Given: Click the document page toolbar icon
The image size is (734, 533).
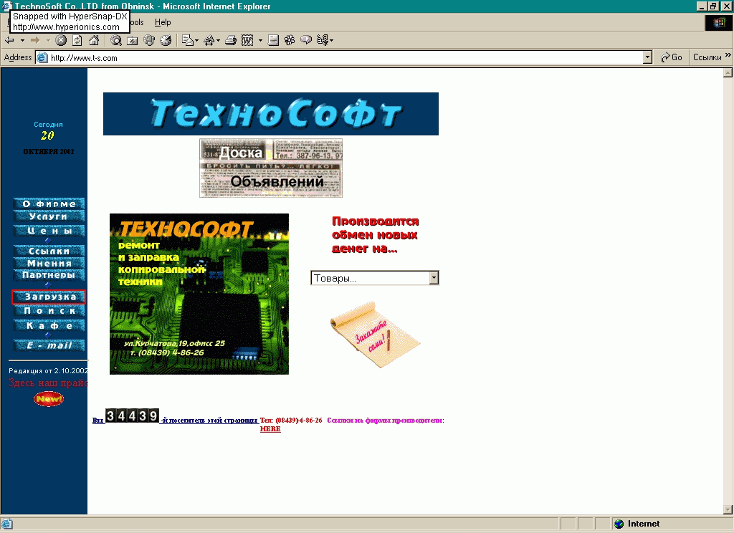Looking at the screenshot, I should (x=273, y=40).
